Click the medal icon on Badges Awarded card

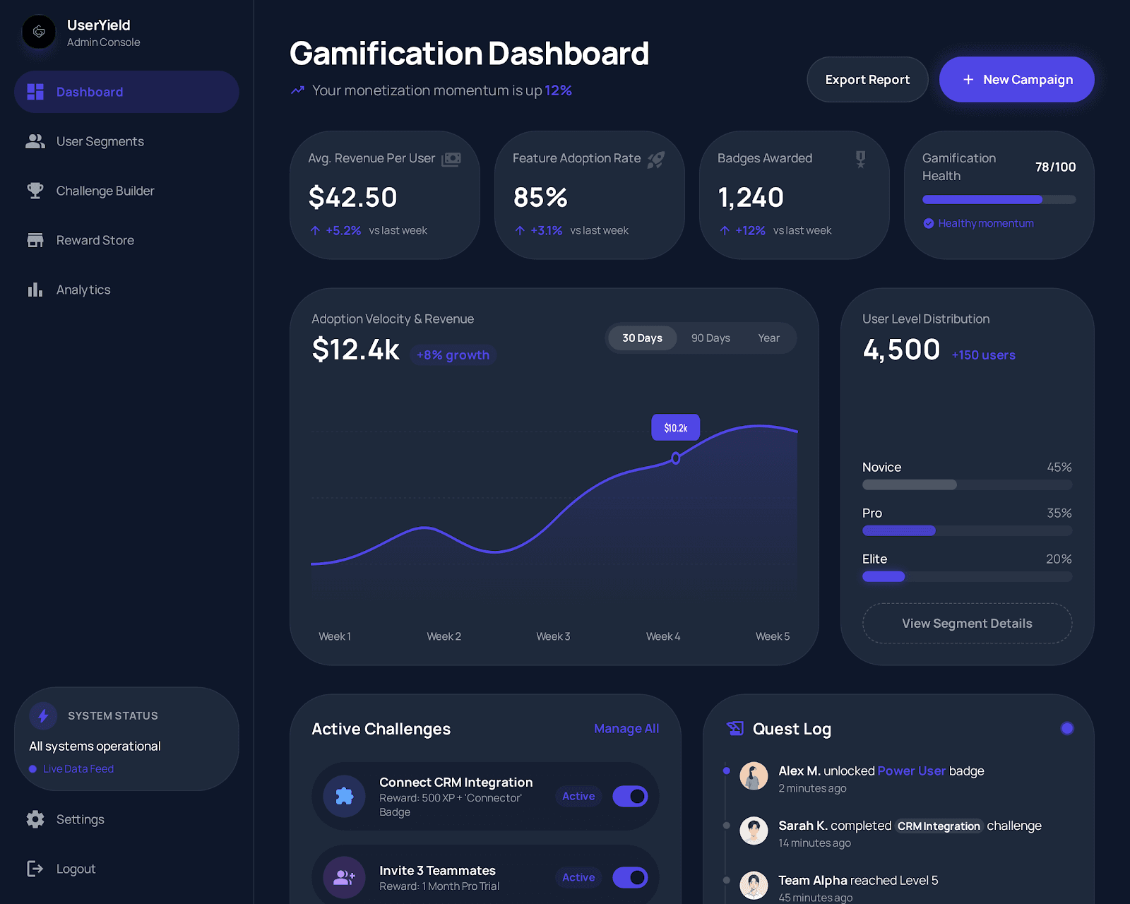[860, 160]
